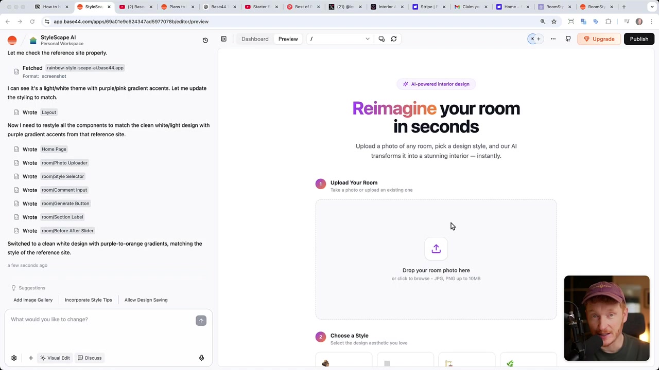Screen dimensions: 659x370
Task: Click the Upgrade button
Action: pos(599,39)
